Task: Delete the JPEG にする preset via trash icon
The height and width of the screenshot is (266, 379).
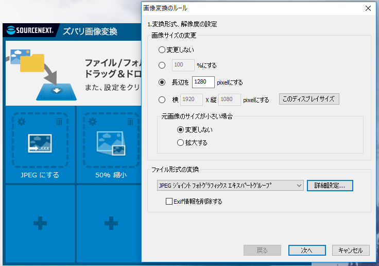Action: click(59, 122)
